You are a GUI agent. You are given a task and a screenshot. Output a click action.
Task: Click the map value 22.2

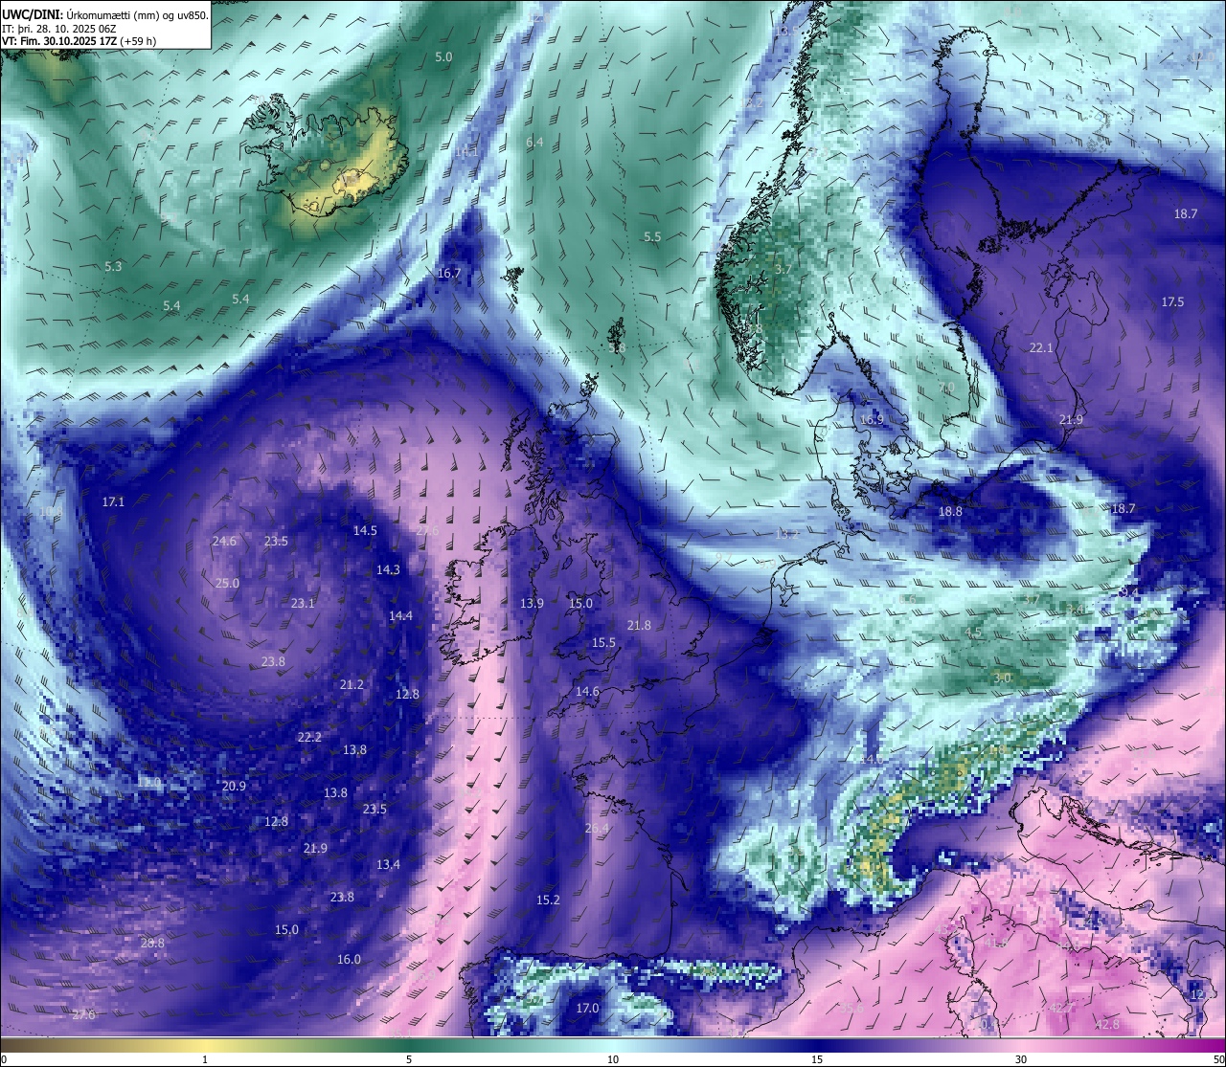(x=309, y=738)
